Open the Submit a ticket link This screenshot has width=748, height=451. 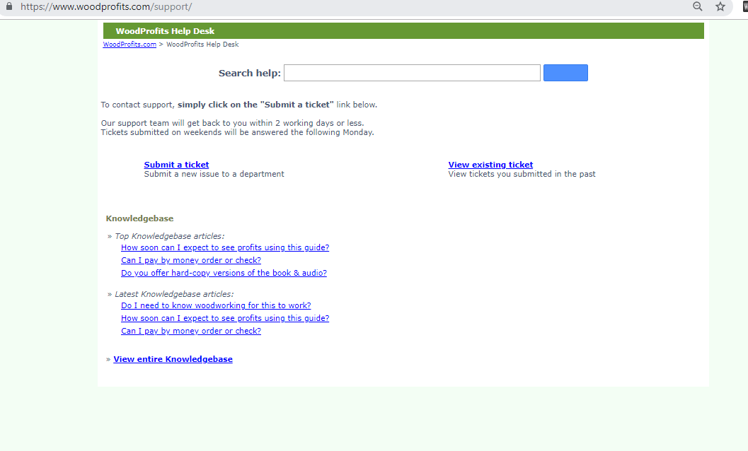pos(176,165)
